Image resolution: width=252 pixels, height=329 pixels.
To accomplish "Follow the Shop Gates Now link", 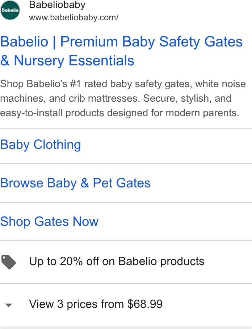I will [49, 222].
